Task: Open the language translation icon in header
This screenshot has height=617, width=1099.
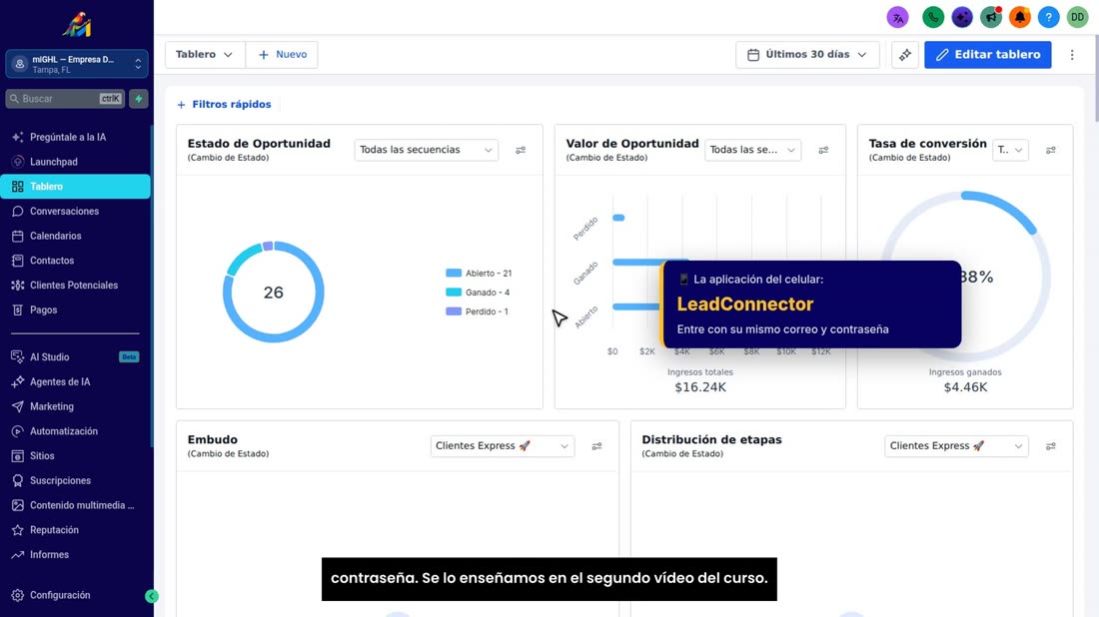Action: tap(897, 17)
